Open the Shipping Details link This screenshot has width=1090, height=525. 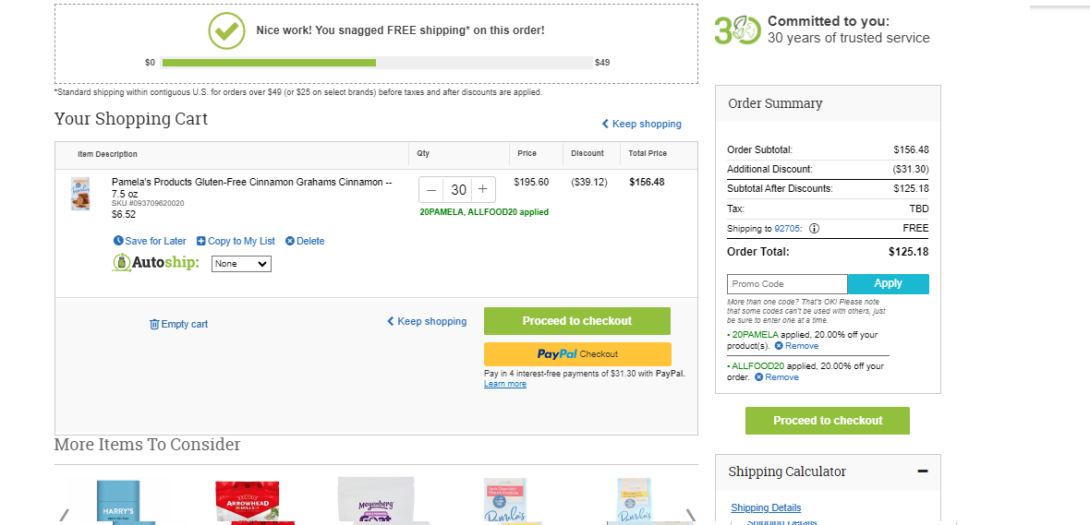[x=766, y=507]
